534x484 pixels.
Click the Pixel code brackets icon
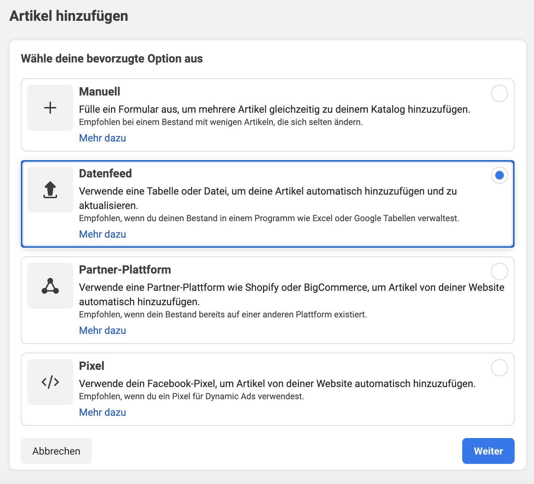(50, 382)
